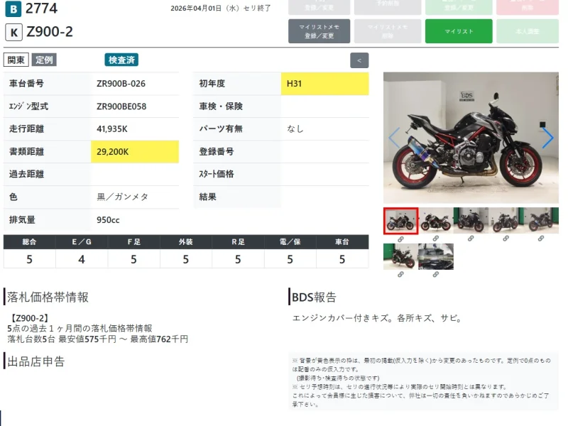
Task: Click the 結果 row label
Action: pos(207,197)
